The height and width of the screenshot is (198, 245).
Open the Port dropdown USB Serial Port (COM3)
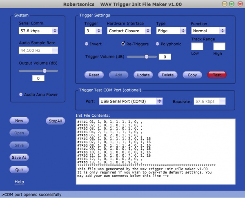point(131,101)
